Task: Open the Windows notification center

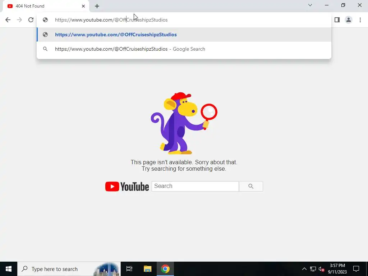Action: point(356,269)
